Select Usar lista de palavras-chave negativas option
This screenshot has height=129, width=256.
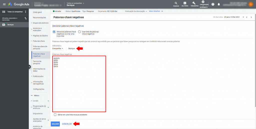coord(79,32)
